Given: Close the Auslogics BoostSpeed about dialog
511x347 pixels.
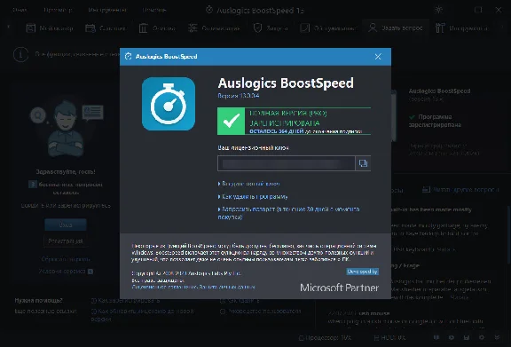Looking at the screenshot, I should (x=378, y=57).
